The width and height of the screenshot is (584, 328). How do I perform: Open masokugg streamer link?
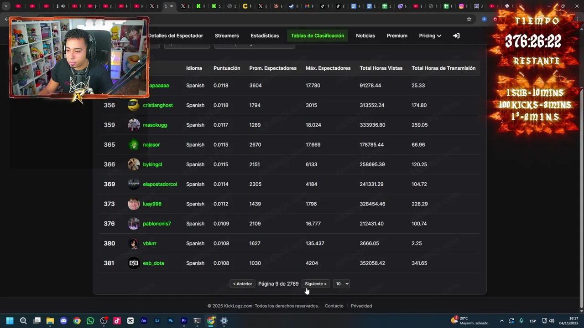[x=155, y=125]
